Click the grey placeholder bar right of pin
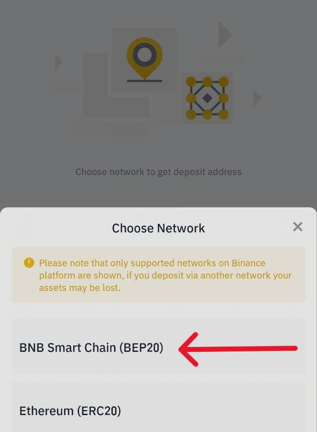 tap(221, 61)
